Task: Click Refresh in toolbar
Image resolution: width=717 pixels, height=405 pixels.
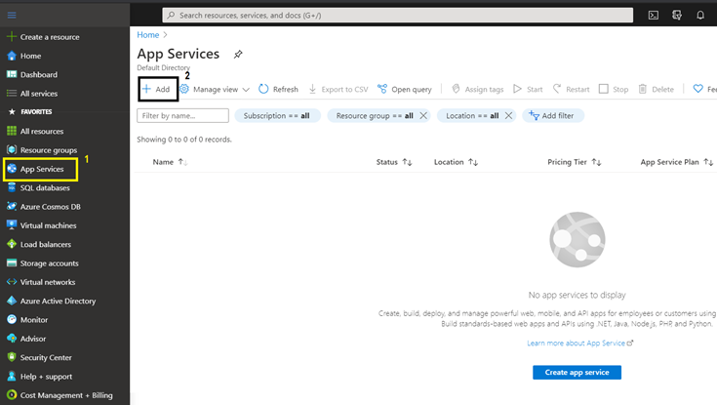Action: 278,89
